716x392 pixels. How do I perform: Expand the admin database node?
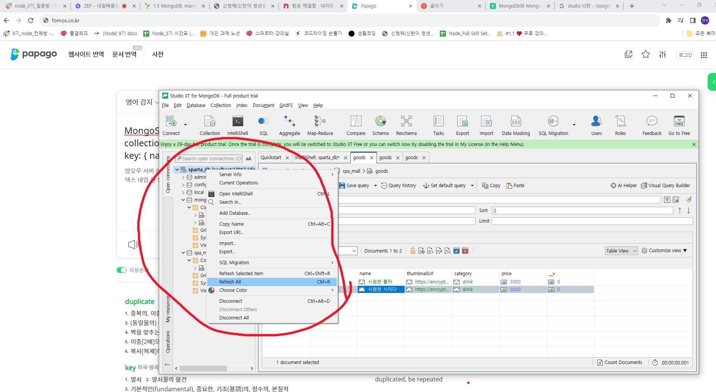click(183, 177)
